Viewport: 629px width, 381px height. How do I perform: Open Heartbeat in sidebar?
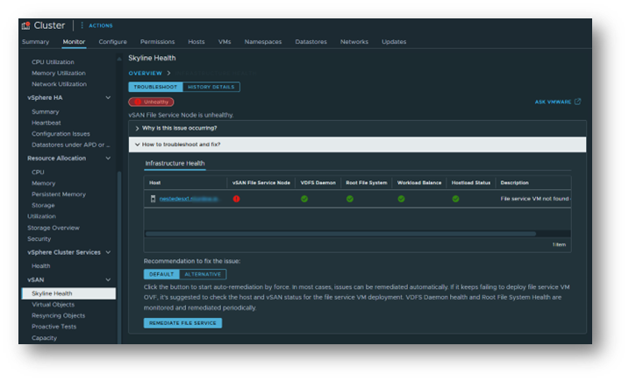point(46,123)
